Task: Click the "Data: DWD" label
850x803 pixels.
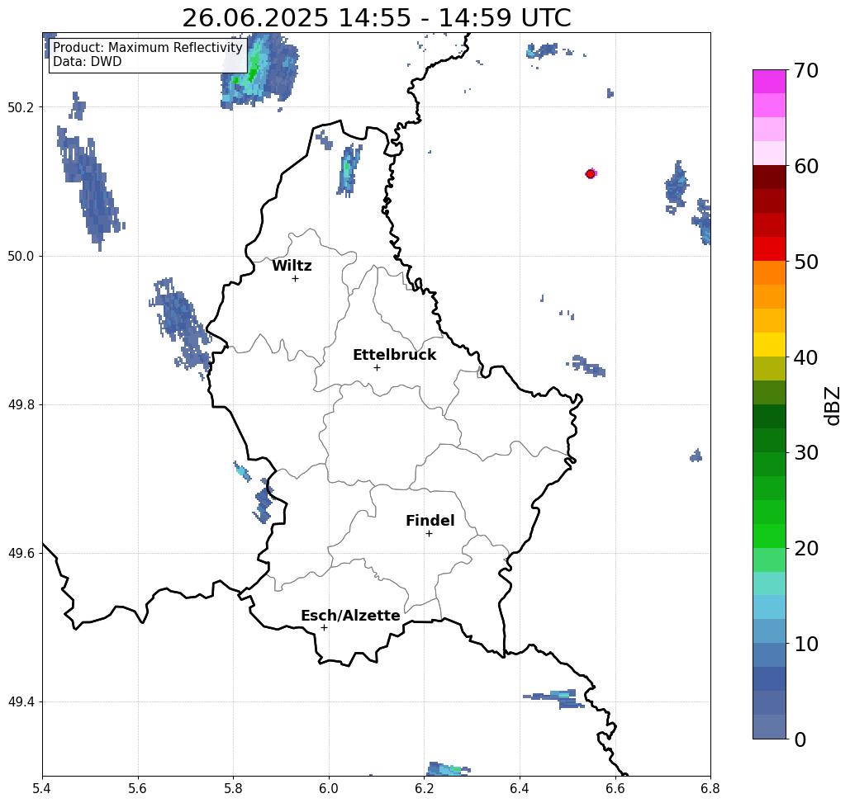Action: 88,62
